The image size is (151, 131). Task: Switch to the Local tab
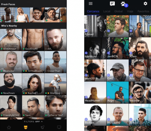[107, 11]
